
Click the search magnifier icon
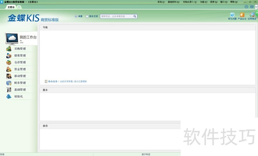[x=135, y=16]
